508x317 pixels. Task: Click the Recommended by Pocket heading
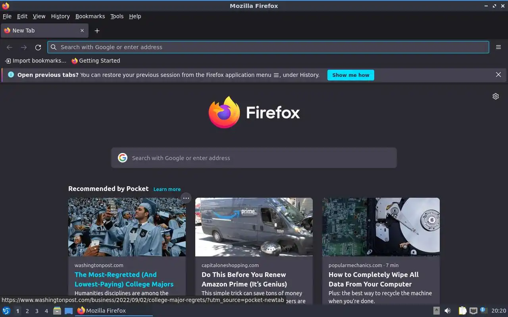point(108,189)
